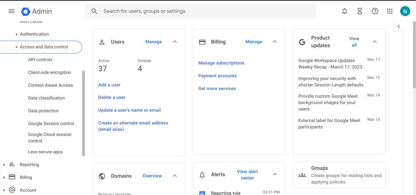
Task: Expand the Billing sidebar arrow
Action: tap(4, 177)
